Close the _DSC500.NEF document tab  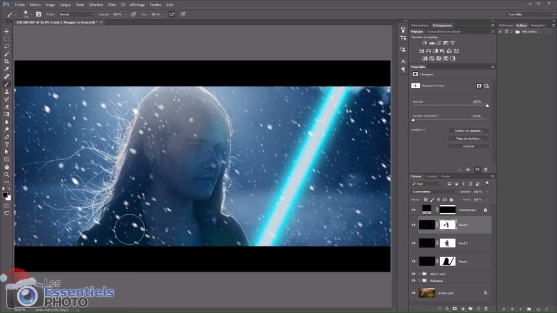click(x=101, y=22)
